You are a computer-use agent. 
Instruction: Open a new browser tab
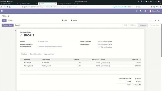pos(77,4)
